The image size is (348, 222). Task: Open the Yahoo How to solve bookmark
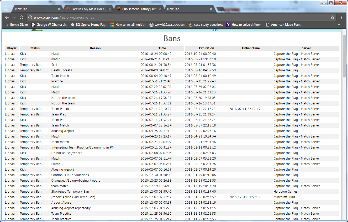point(244,25)
